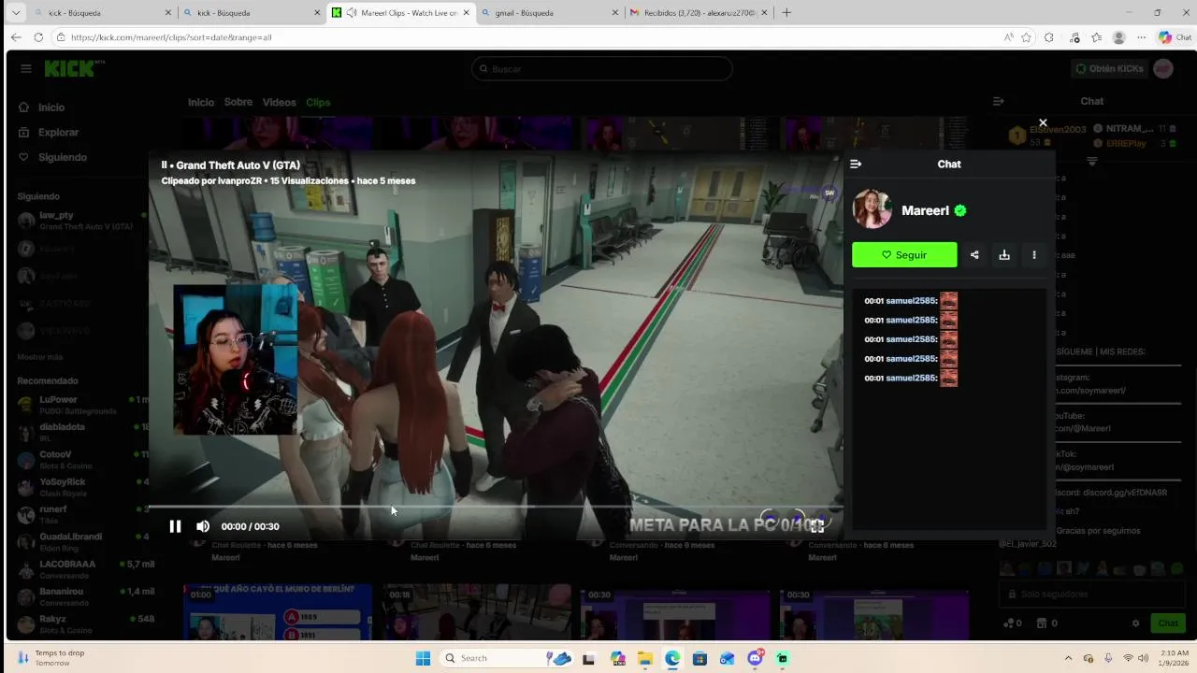
Task: Open Edge read aloud icon
Action: click(x=1008, y=37)
